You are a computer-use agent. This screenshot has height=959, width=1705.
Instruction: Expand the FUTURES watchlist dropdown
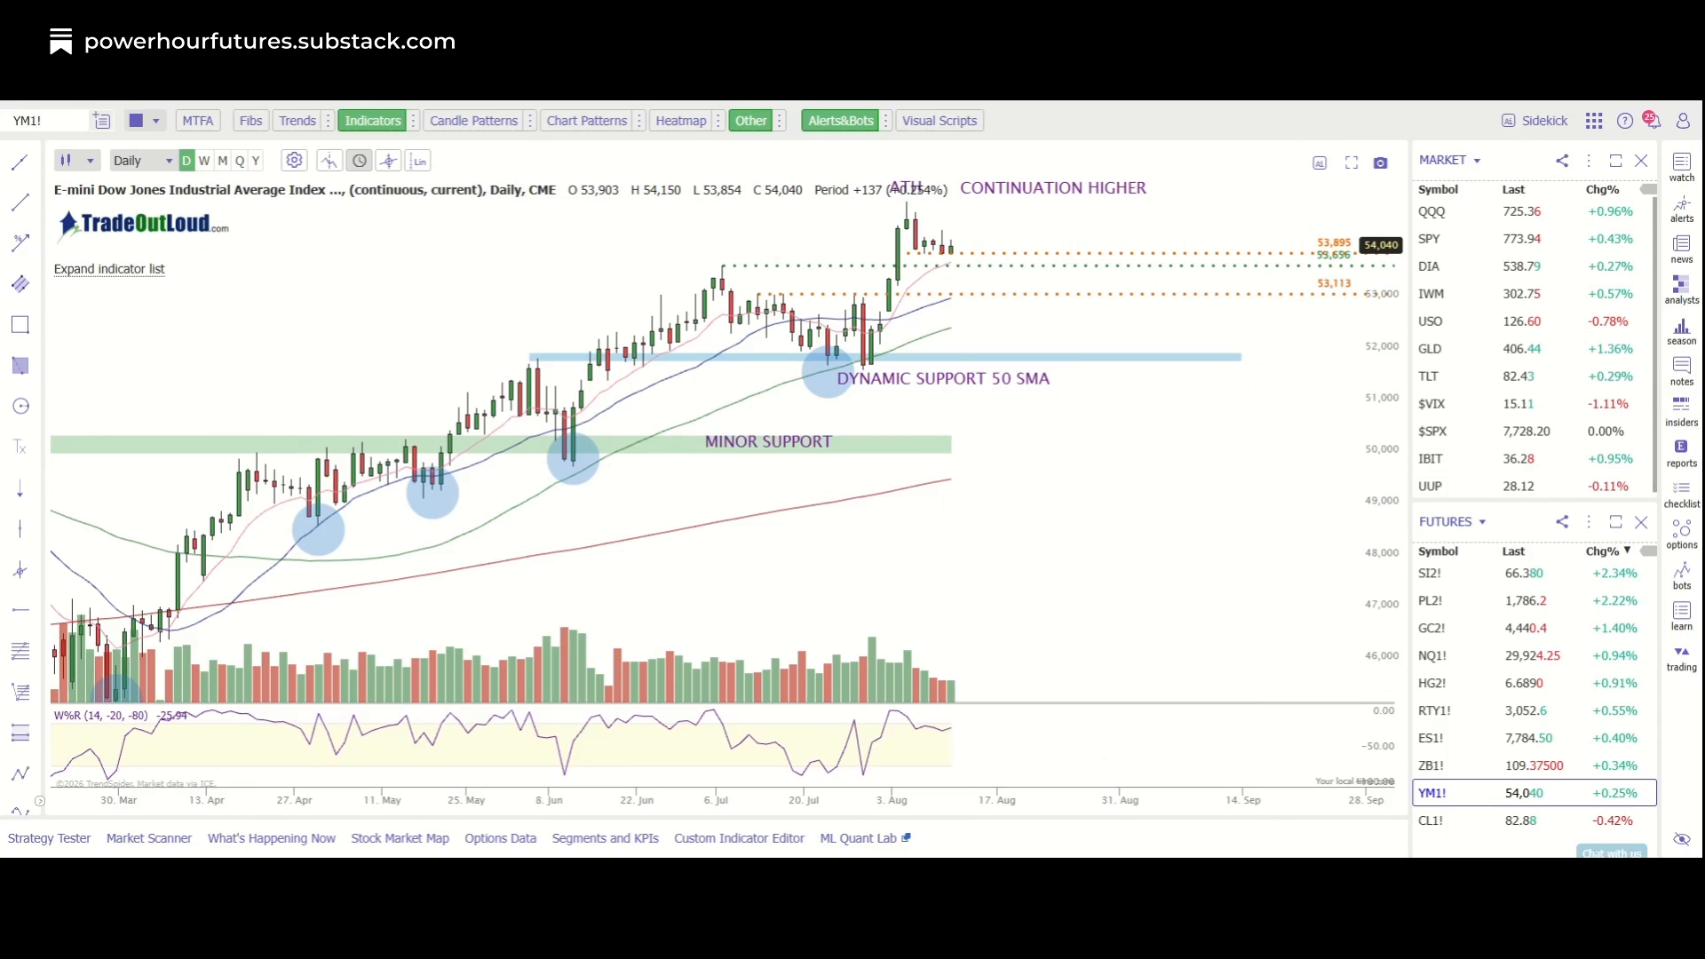[x=1482, y=522]
